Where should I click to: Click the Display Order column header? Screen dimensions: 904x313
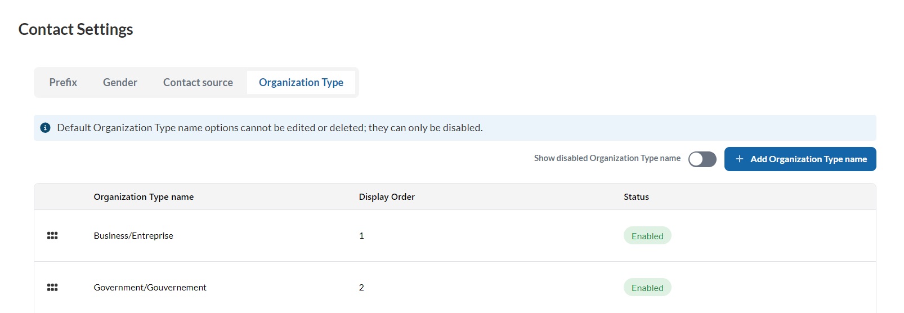(387, 197)
